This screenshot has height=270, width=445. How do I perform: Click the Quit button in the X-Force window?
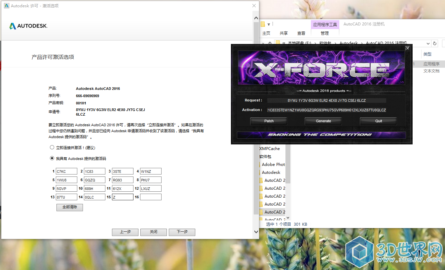click(x=379, y=121)
